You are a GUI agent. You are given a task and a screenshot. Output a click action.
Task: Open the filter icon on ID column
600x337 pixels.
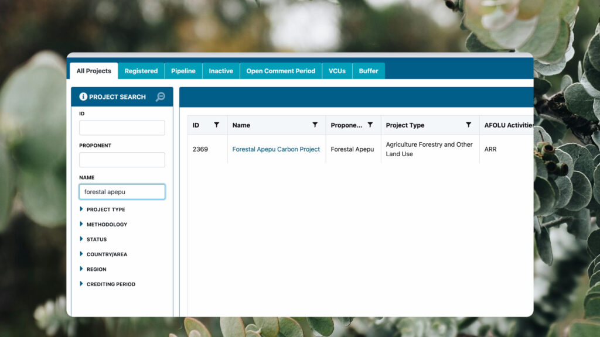(x=216, y=125)
